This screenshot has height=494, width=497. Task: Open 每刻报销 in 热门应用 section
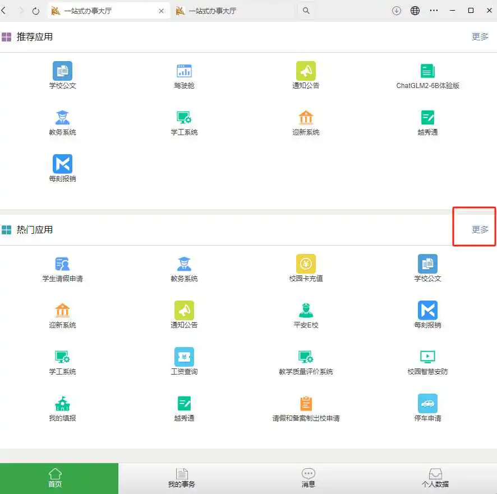[427, 315]
